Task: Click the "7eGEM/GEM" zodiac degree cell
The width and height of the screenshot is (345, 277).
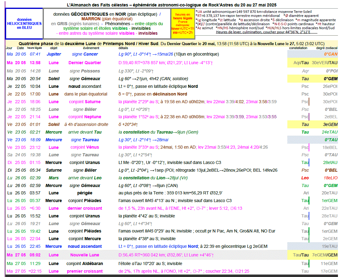Action: click(325, 255)
